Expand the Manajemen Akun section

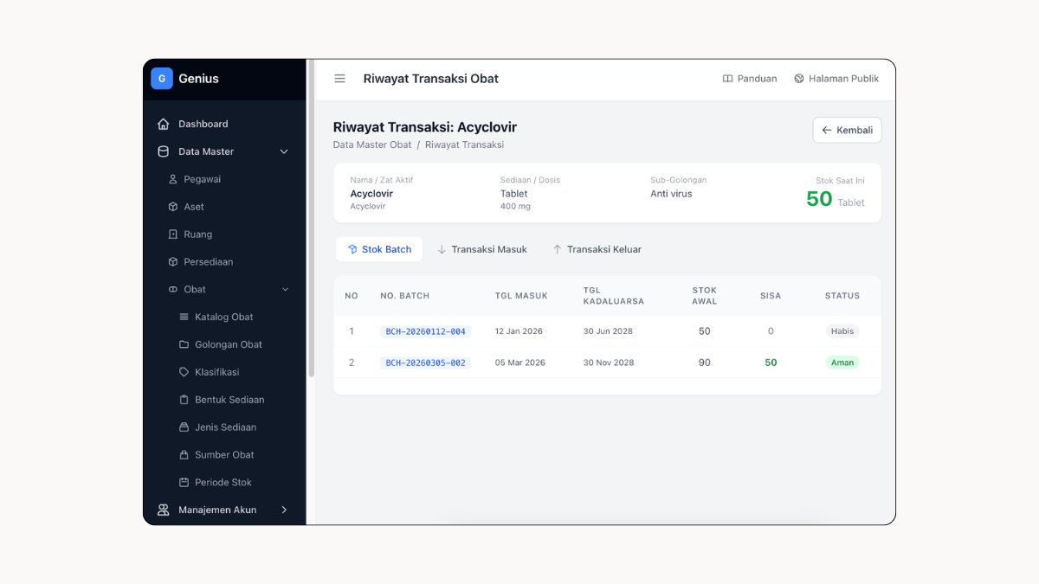(284, 510)
